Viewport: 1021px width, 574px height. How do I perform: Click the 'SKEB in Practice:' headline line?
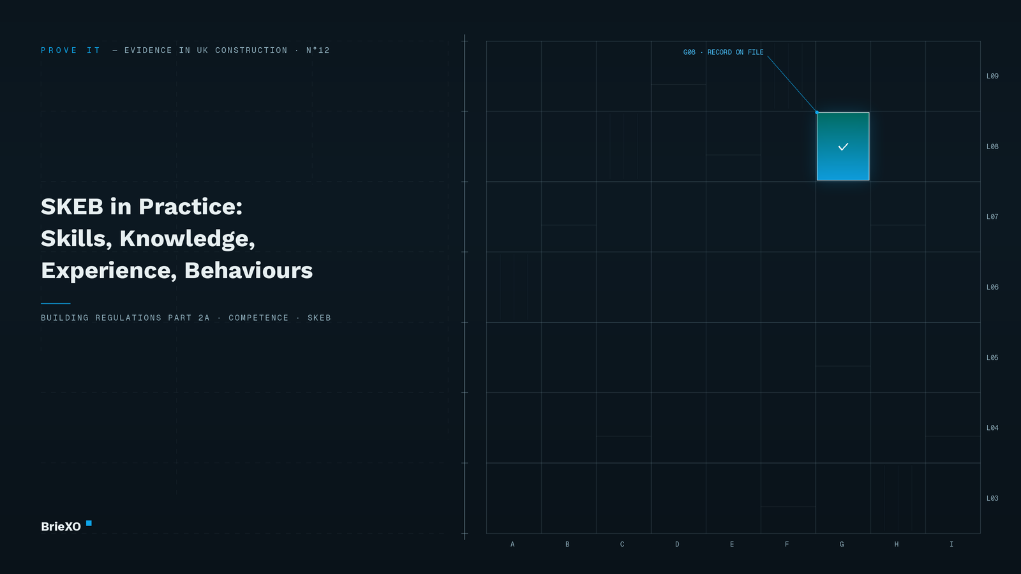click(x=142, y=207)
